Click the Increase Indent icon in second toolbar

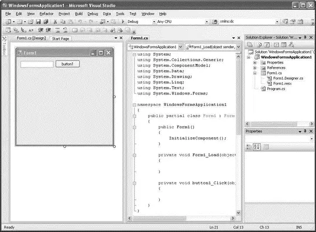(x=48, y=30)
